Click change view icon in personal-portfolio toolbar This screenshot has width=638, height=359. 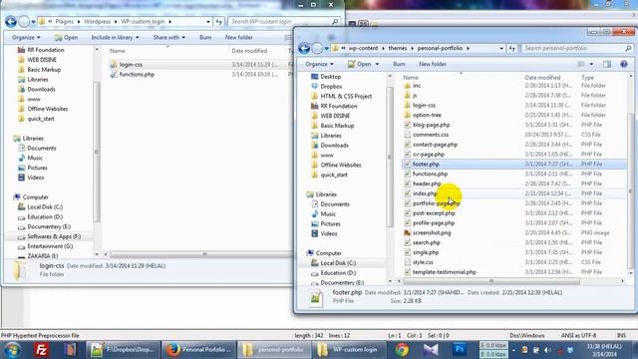581,64
